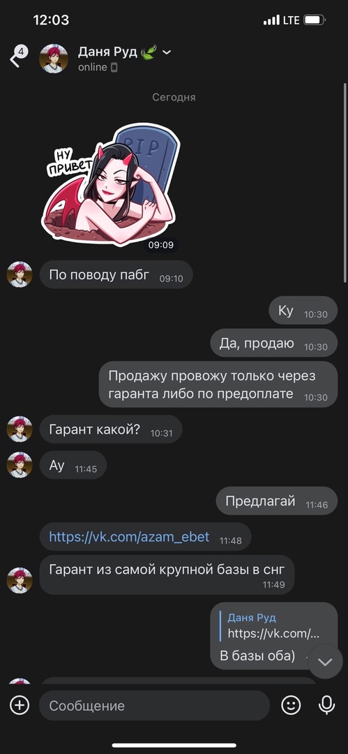This screenshot has height=754, width=348.
Task: Tap the quoted Даня Руд reply preview
Action: coord(273,626)
